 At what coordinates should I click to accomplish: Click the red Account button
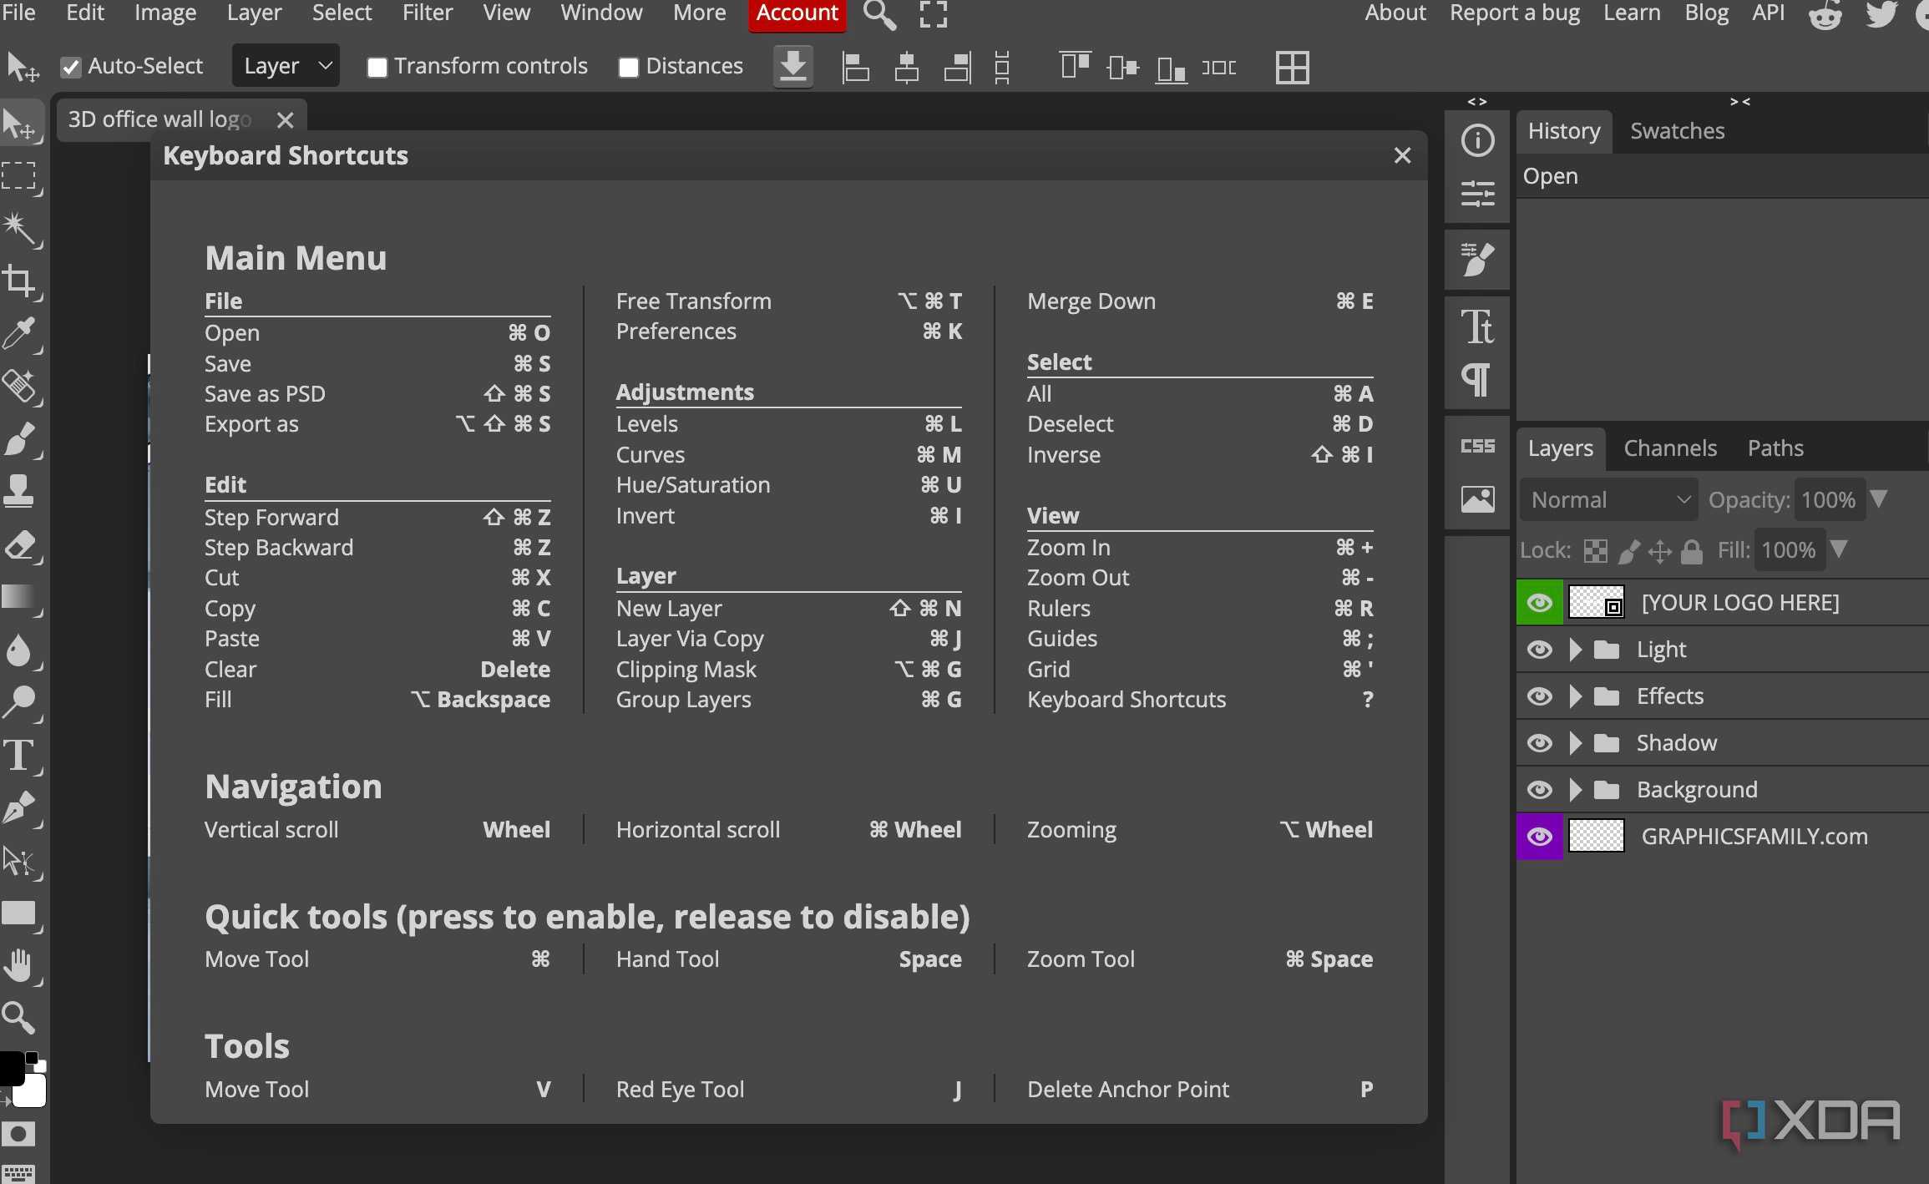click(x=797, y=14)
